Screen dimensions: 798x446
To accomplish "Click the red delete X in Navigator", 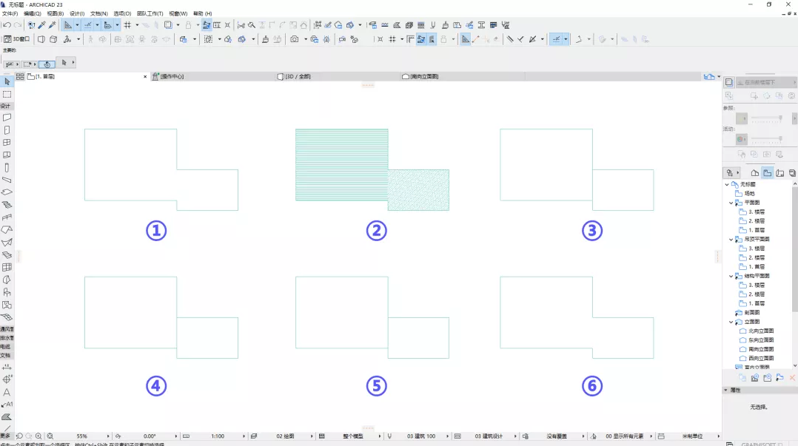I will (x=792, y=377).
